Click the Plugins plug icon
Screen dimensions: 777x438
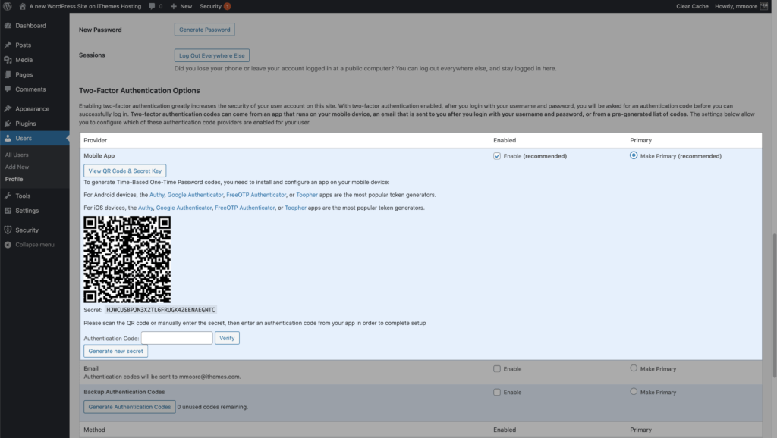tap(8, 124)
